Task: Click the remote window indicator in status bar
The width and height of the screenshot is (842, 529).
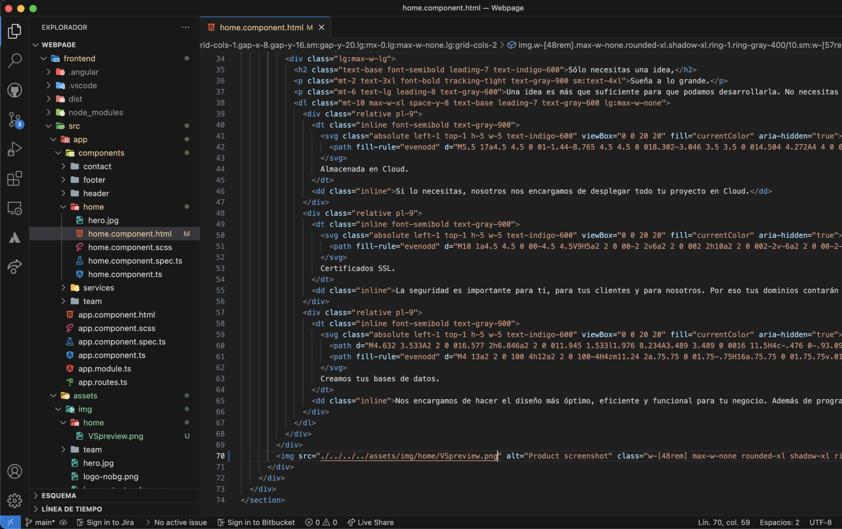Action: point(10,522)
